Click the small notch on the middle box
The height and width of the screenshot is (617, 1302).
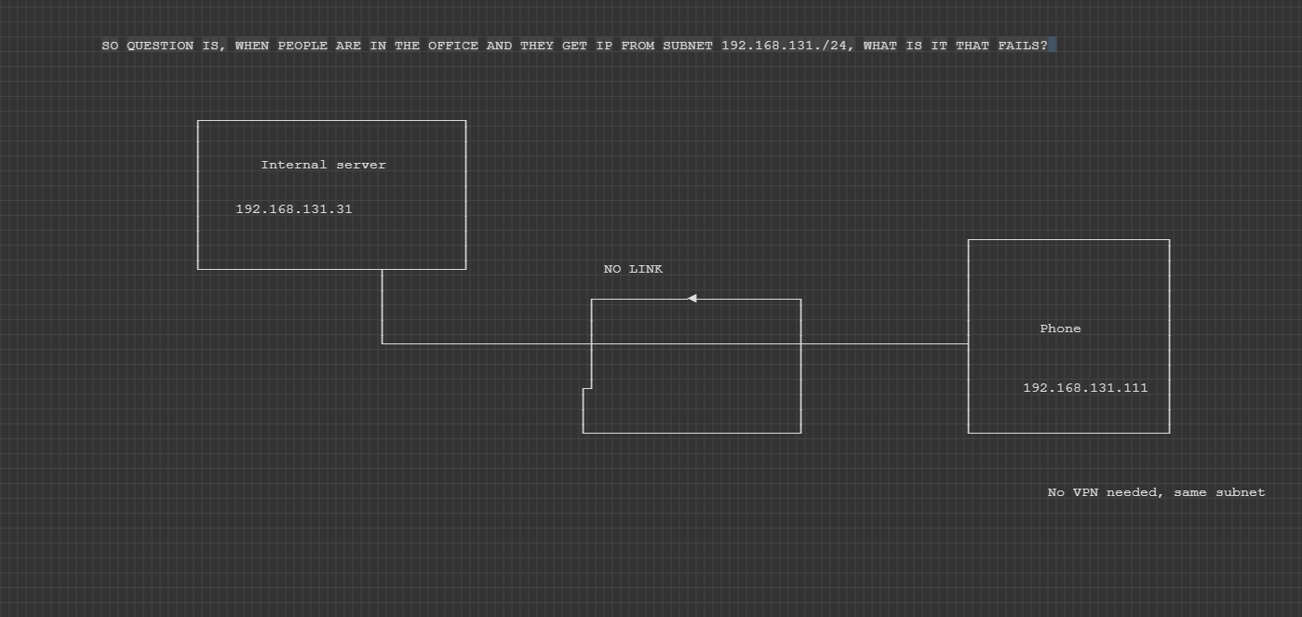[585, 386]
